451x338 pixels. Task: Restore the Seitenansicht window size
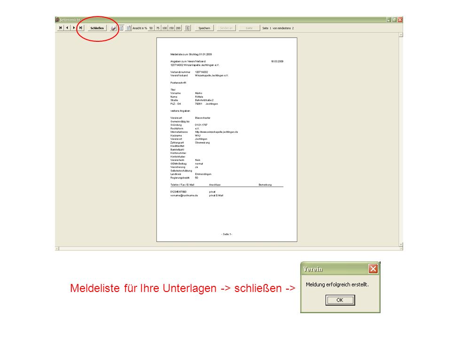394,20
